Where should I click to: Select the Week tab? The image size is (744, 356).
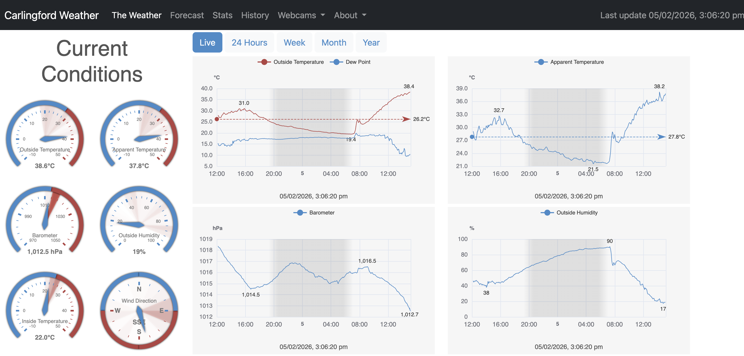[294, 43]
